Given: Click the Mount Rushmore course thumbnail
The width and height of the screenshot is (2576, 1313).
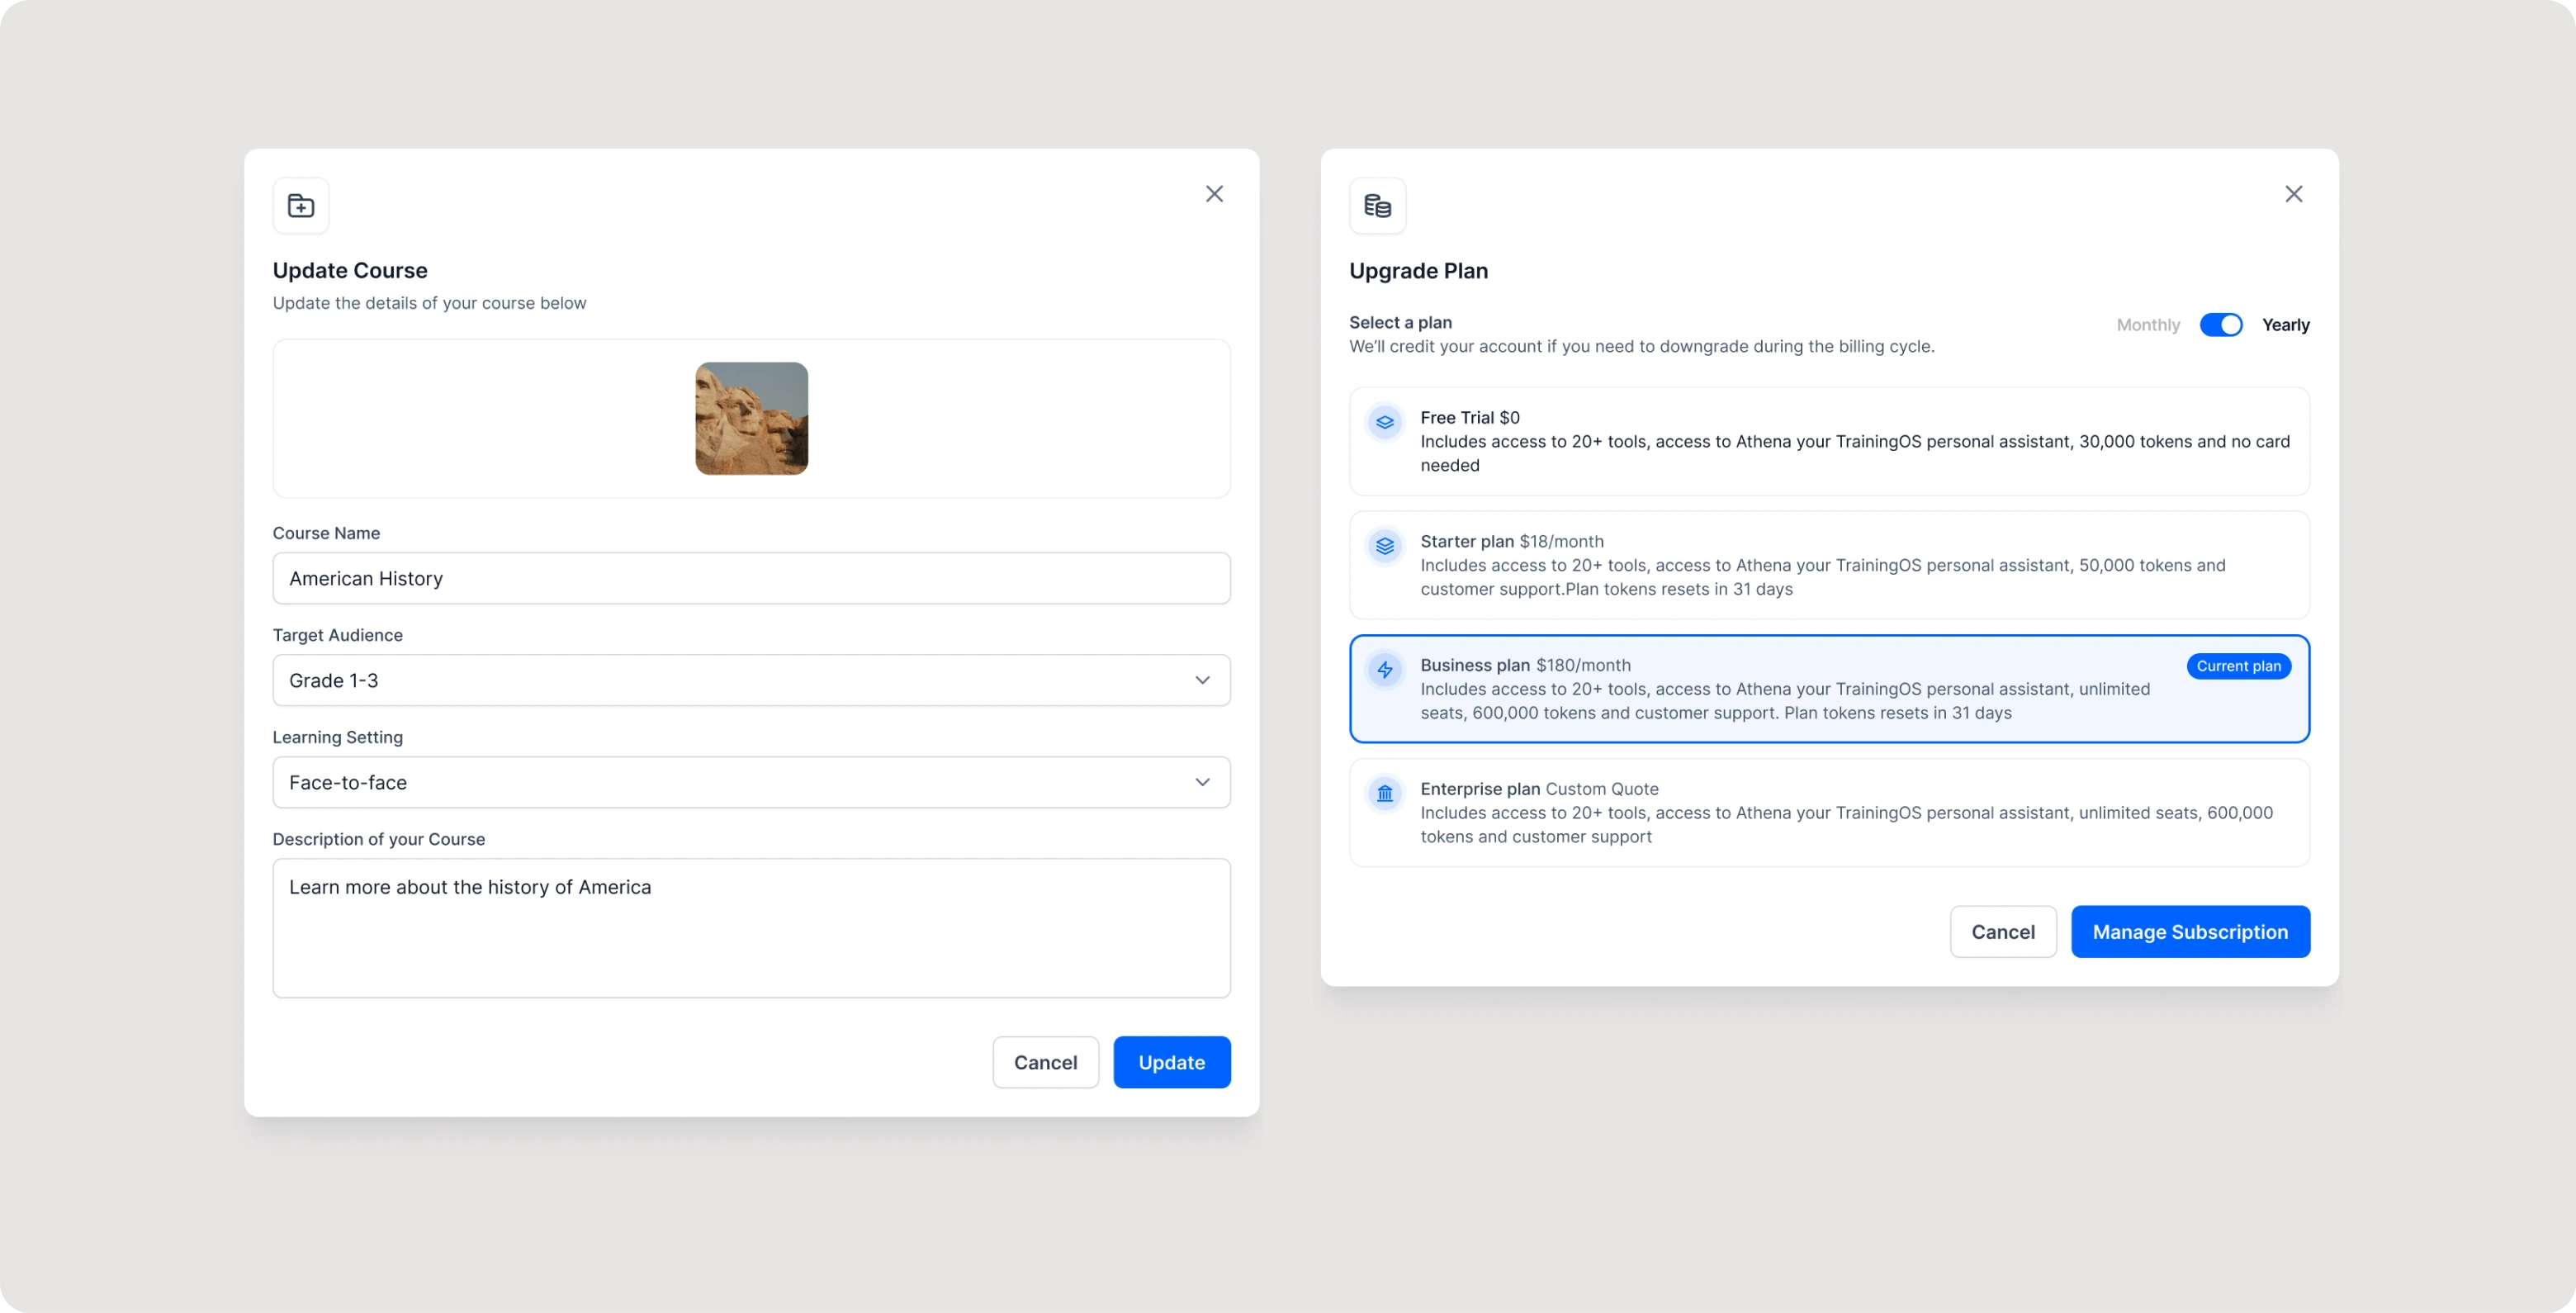Looking at the screenshot, I should [751, 418].
